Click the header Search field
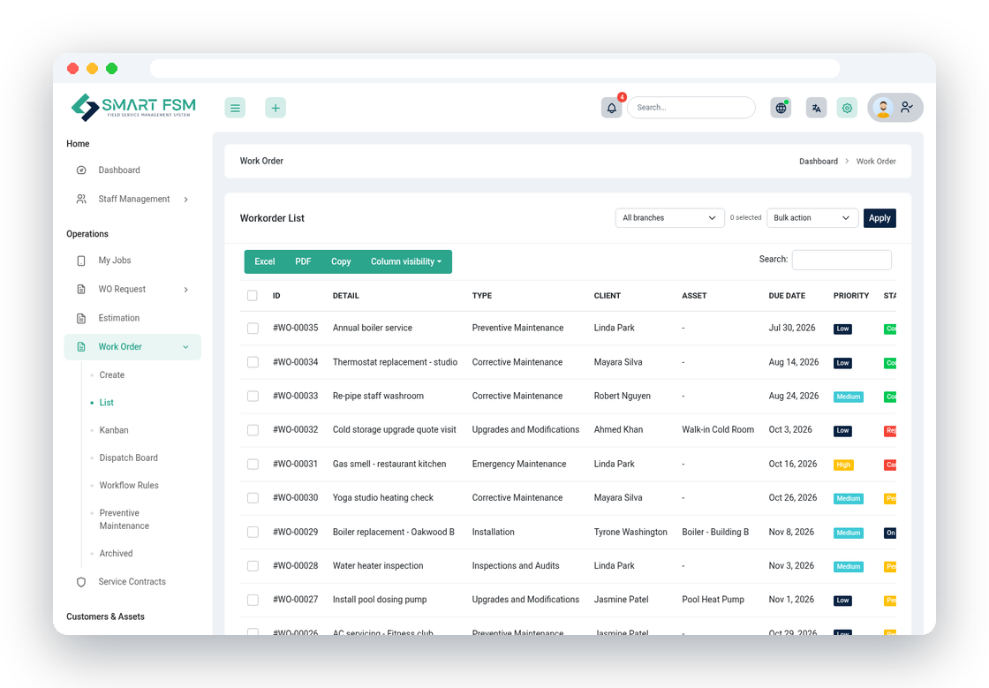This screenshot has width=989, height=688. 692,108
